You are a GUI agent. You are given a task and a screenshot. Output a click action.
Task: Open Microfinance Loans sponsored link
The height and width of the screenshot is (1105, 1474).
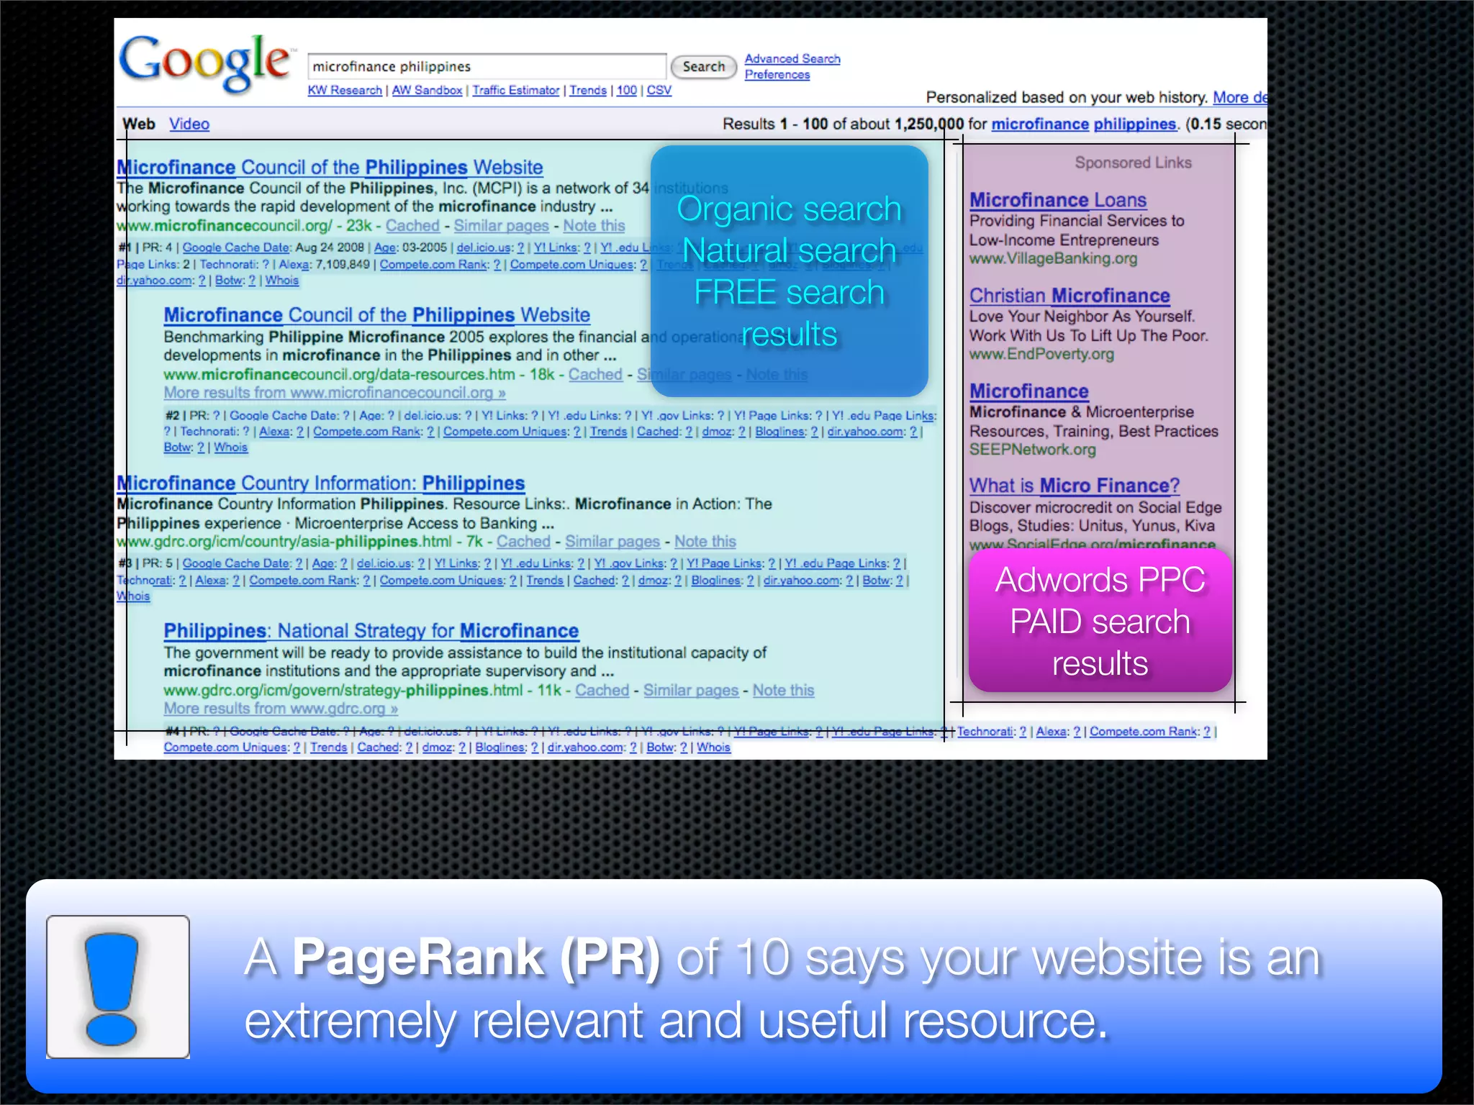pyautogui.click(x=1058, y=200)
